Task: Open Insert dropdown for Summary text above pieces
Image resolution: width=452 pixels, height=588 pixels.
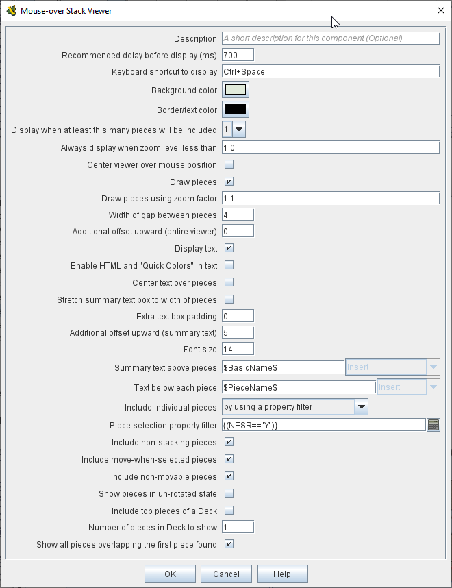Action: [392, 367]
